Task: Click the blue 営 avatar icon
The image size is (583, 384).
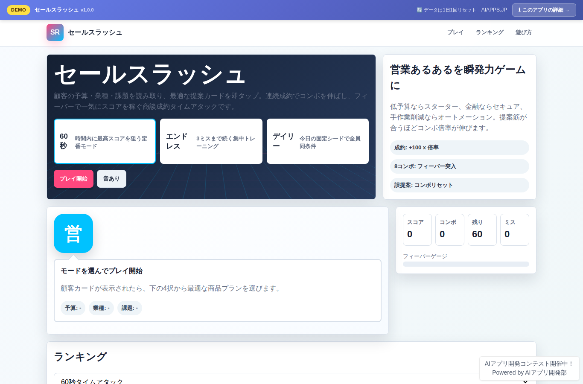Action: point(73,233)
